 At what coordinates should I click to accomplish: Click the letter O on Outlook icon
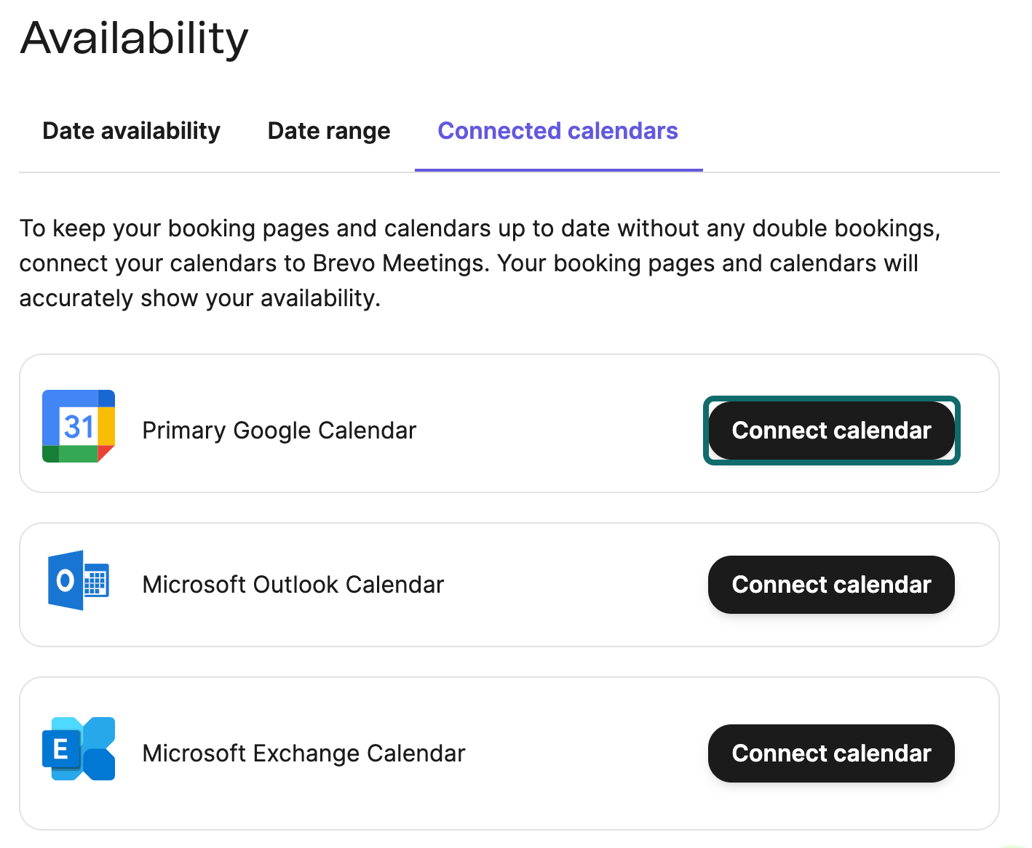[x=66, y=580]
